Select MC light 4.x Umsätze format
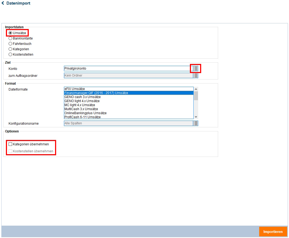The image size is (289, 238). [129, 105]
